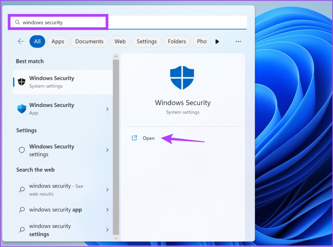The image size is (333, 247).
Task: Click the results list scrollbar down arrow
Action: coord(116,238)
